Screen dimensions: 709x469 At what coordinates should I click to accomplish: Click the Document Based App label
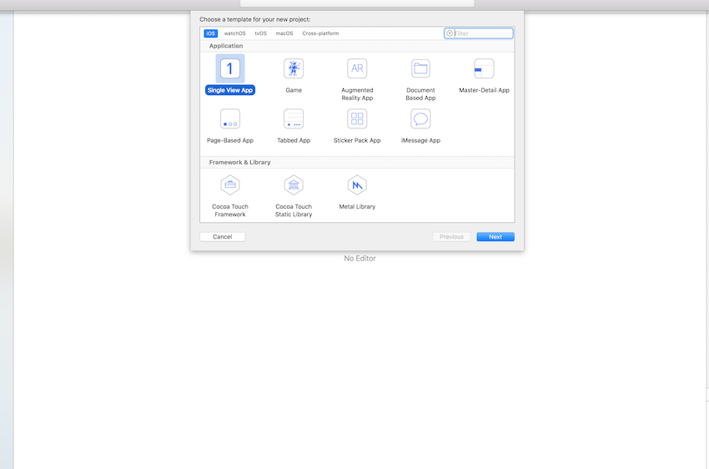[x=420, y=94]
